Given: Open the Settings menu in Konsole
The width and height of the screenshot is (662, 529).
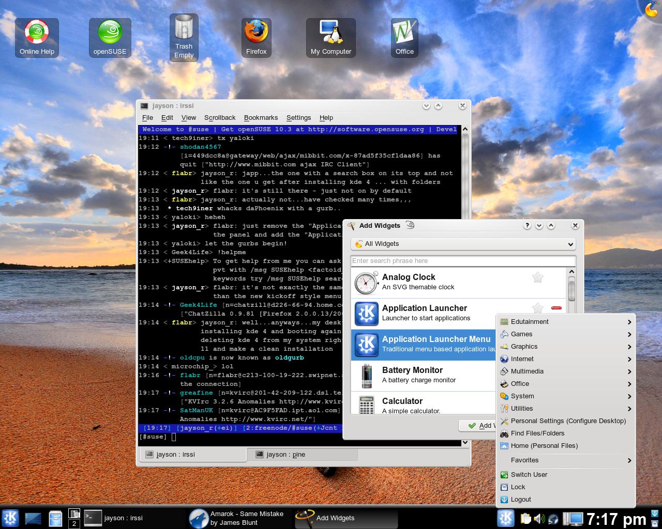Looking at the screenshot, I should (x=298, y=118).
